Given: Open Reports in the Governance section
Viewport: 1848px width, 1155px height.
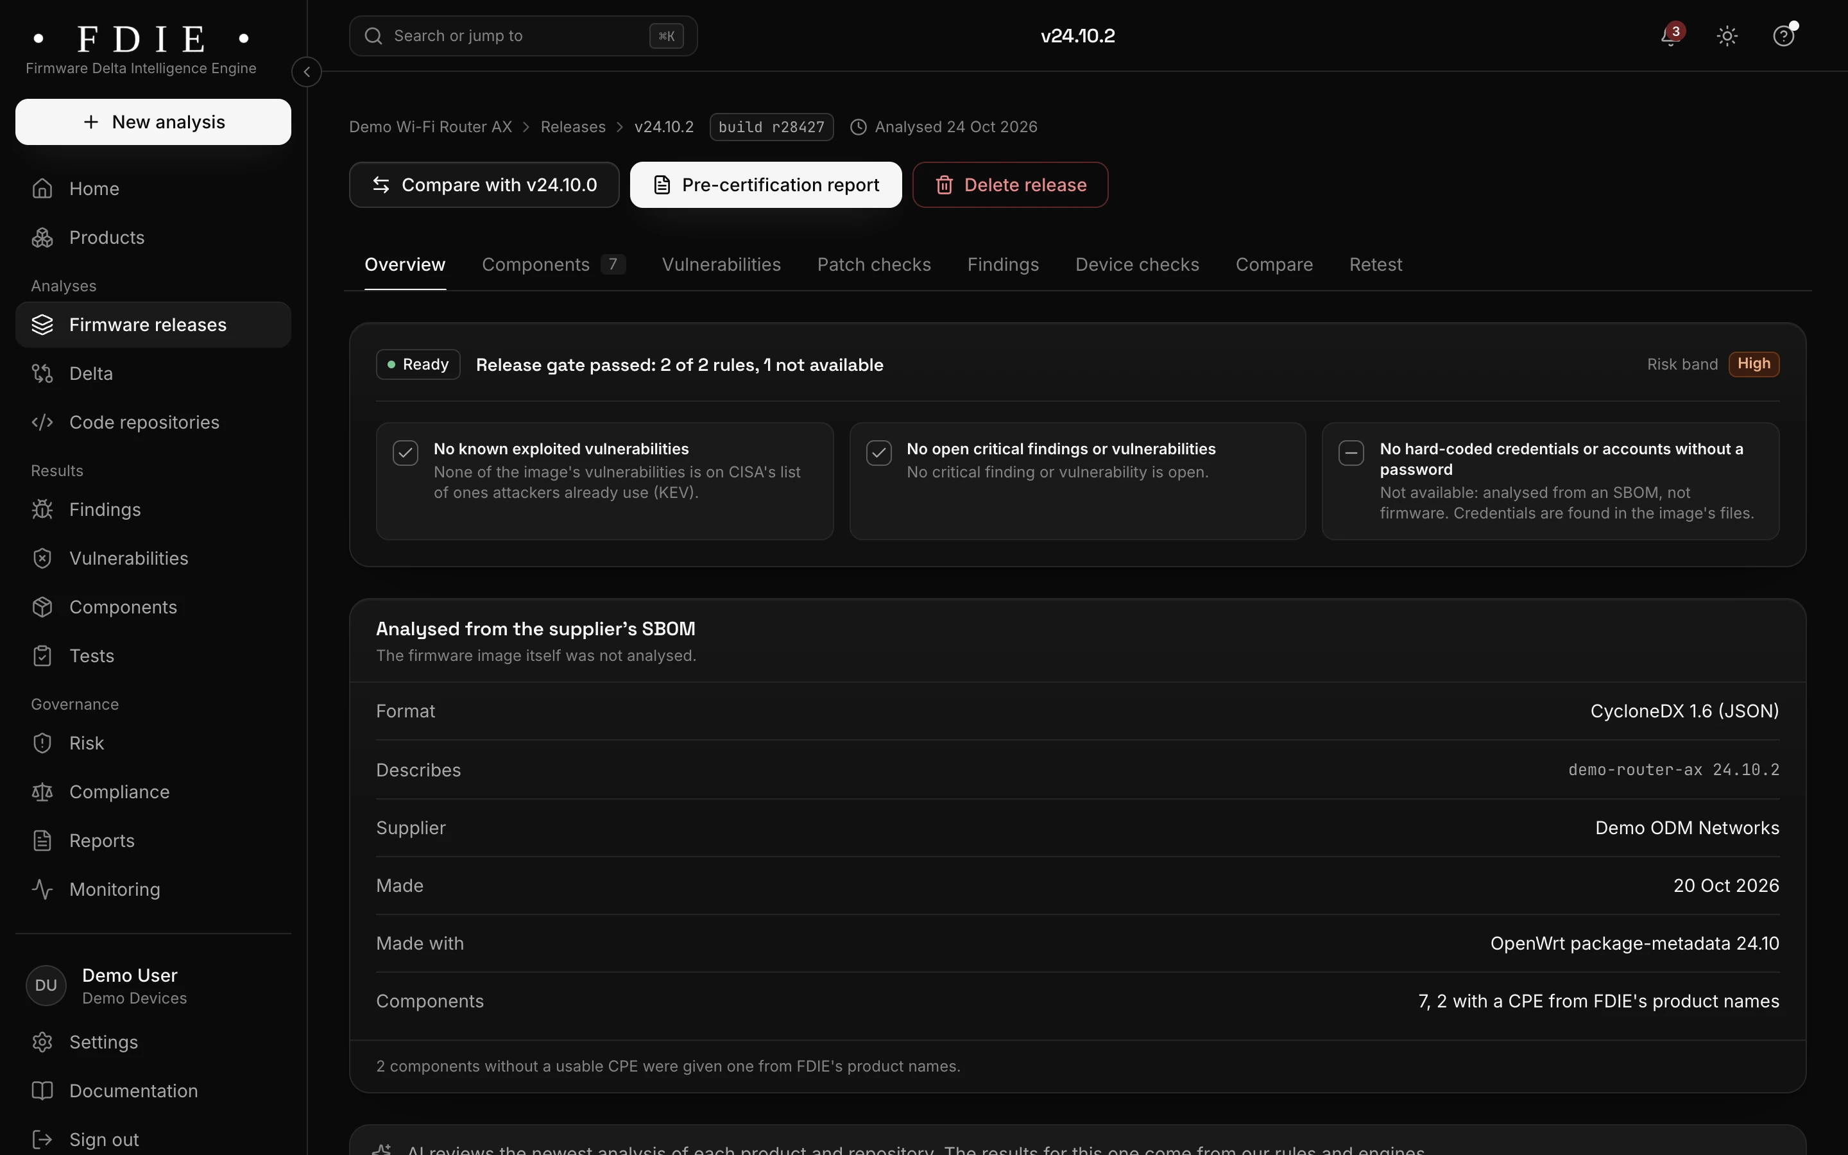Looking at the screenshot, I should [x=153, y=841].
